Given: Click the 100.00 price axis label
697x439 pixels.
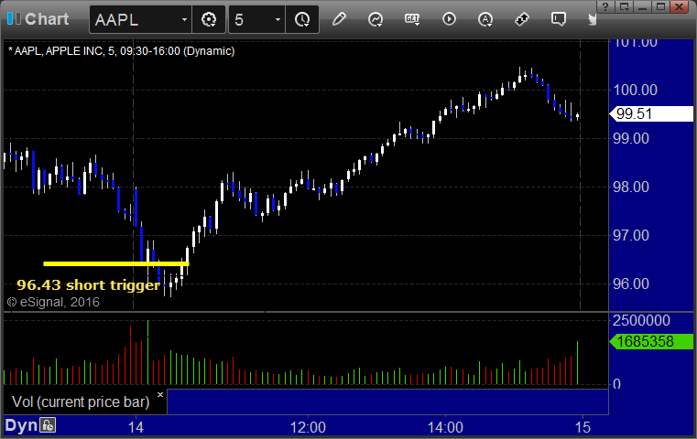Looking at the screenshot, I should coord(636,91).
